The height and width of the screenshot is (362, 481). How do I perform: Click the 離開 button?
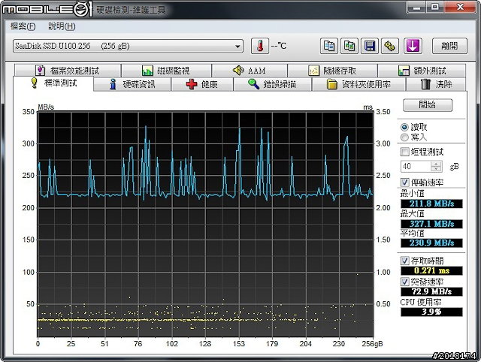449,46
